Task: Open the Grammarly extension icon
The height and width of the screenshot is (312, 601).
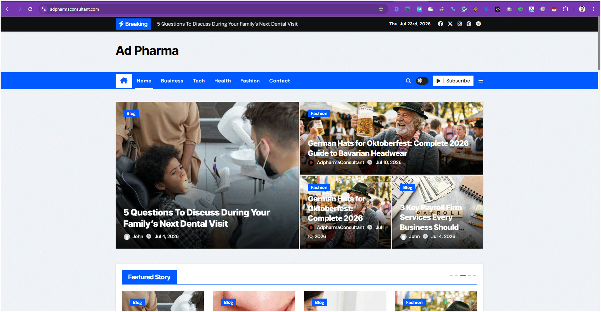Action: (464, 9)
